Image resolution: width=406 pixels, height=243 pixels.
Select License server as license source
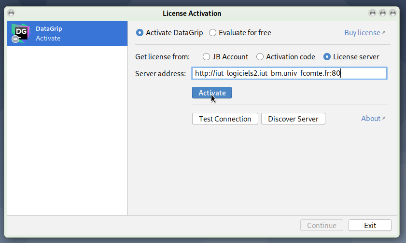pos(327,56)
